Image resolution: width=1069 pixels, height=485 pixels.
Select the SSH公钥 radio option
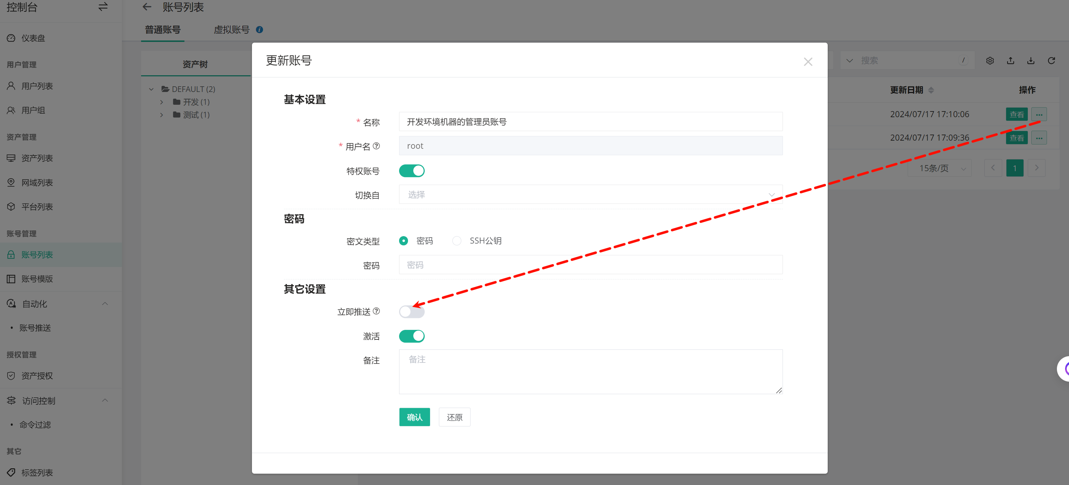(x=456, y=241)
